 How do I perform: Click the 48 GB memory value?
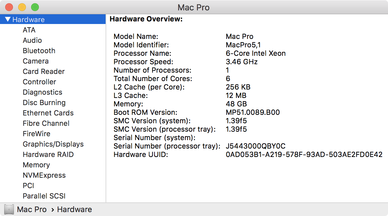pos(236,104)
